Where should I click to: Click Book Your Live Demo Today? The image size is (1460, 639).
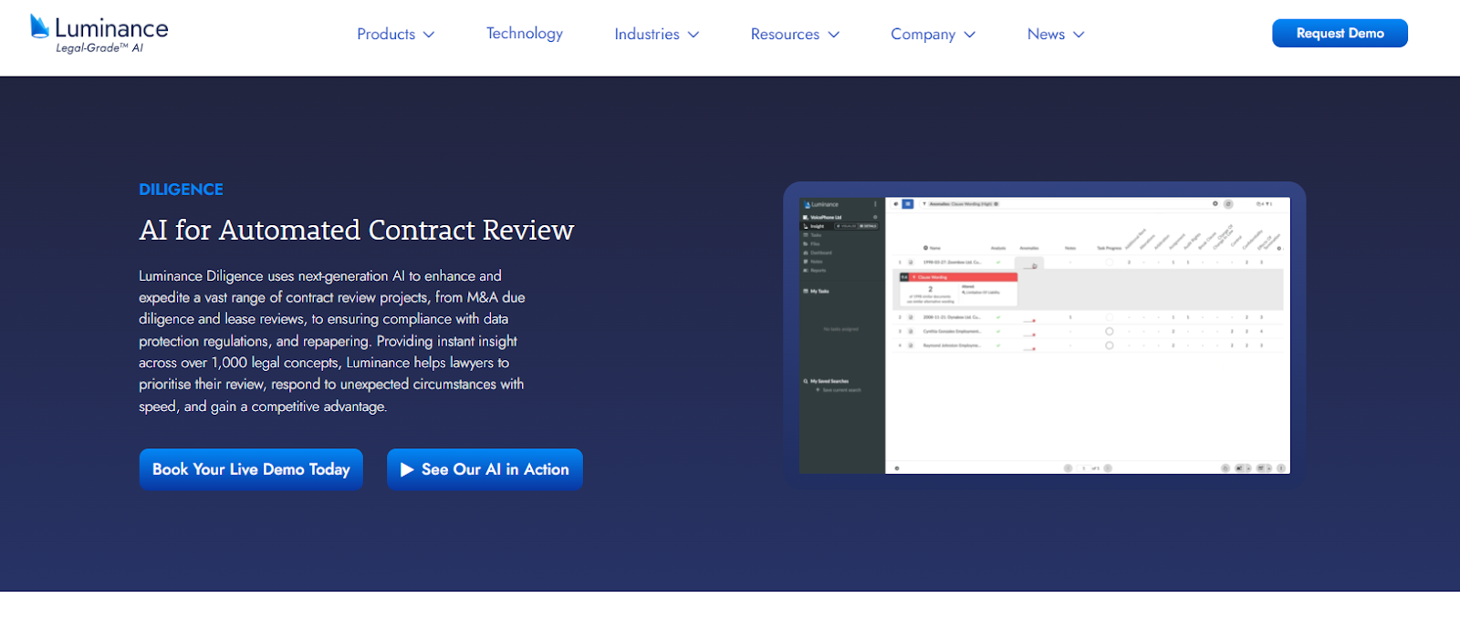(x=251, y=469)
